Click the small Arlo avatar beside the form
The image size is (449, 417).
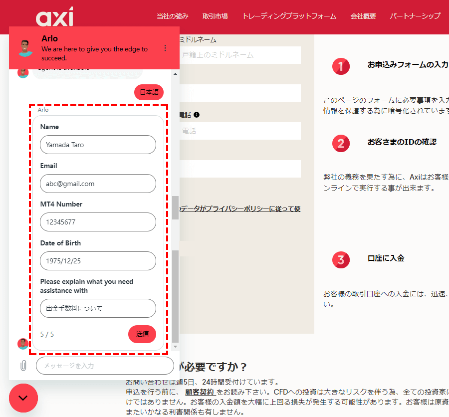[x=23, y=344]
